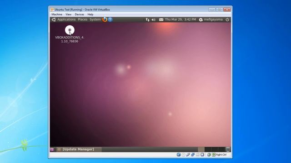Click the date and time clock

[181, 19]
